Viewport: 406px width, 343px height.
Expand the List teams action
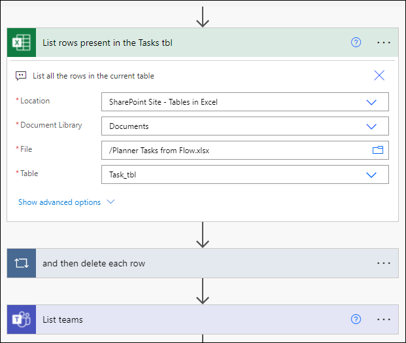coord(196,319)
